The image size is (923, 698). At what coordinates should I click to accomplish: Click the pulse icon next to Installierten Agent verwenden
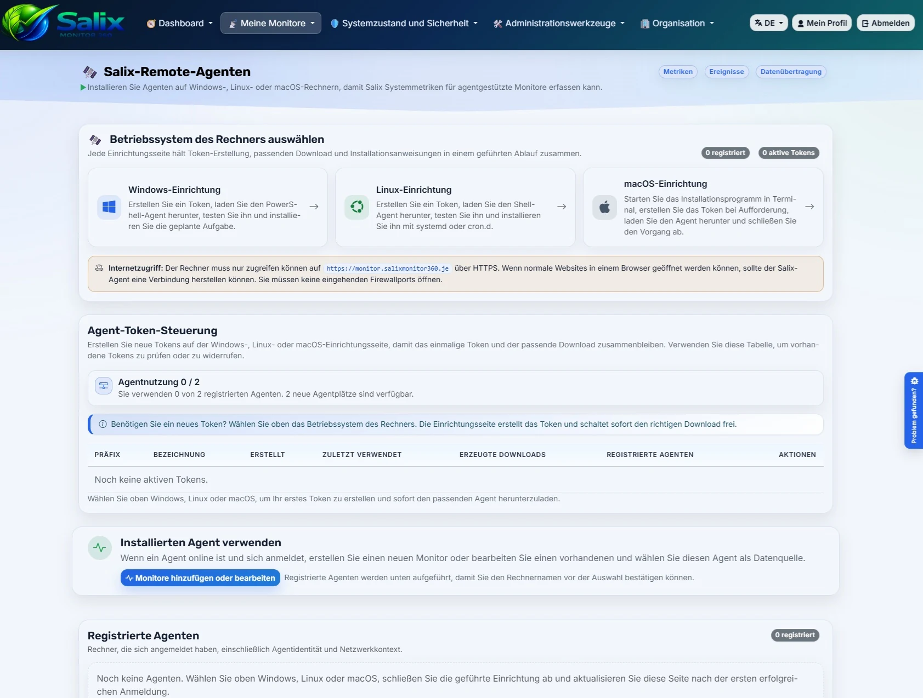[x=100, y=548]
